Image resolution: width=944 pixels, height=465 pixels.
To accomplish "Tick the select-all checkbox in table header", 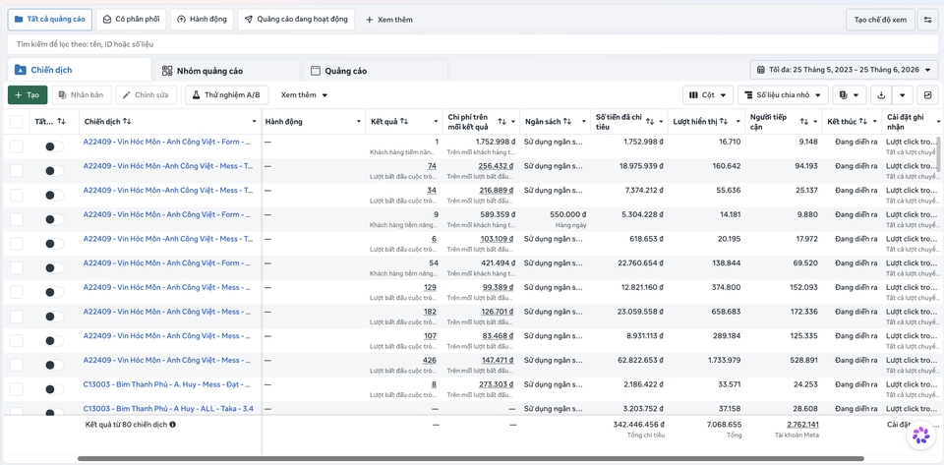I will coord(17,122).
